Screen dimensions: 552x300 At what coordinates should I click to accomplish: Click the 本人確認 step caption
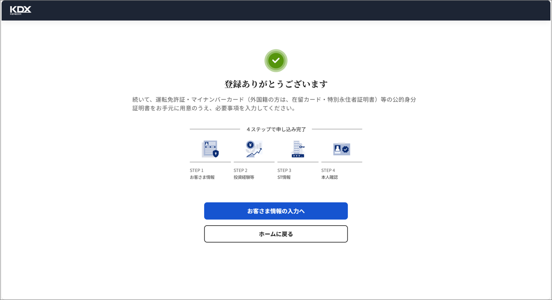(x=330, y=177)
